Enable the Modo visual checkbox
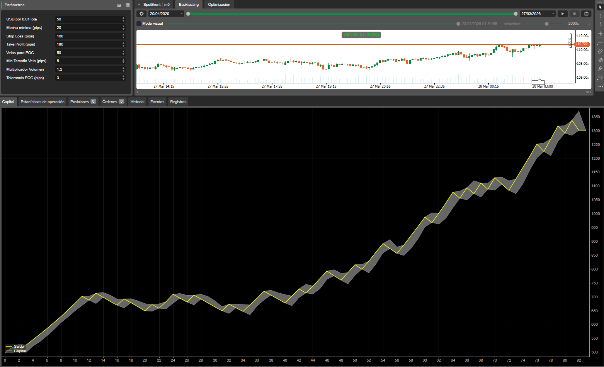 coord(139,24)
